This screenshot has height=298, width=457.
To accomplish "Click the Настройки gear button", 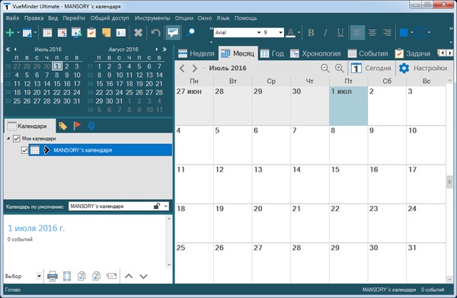I will click(x=423, y=69).
